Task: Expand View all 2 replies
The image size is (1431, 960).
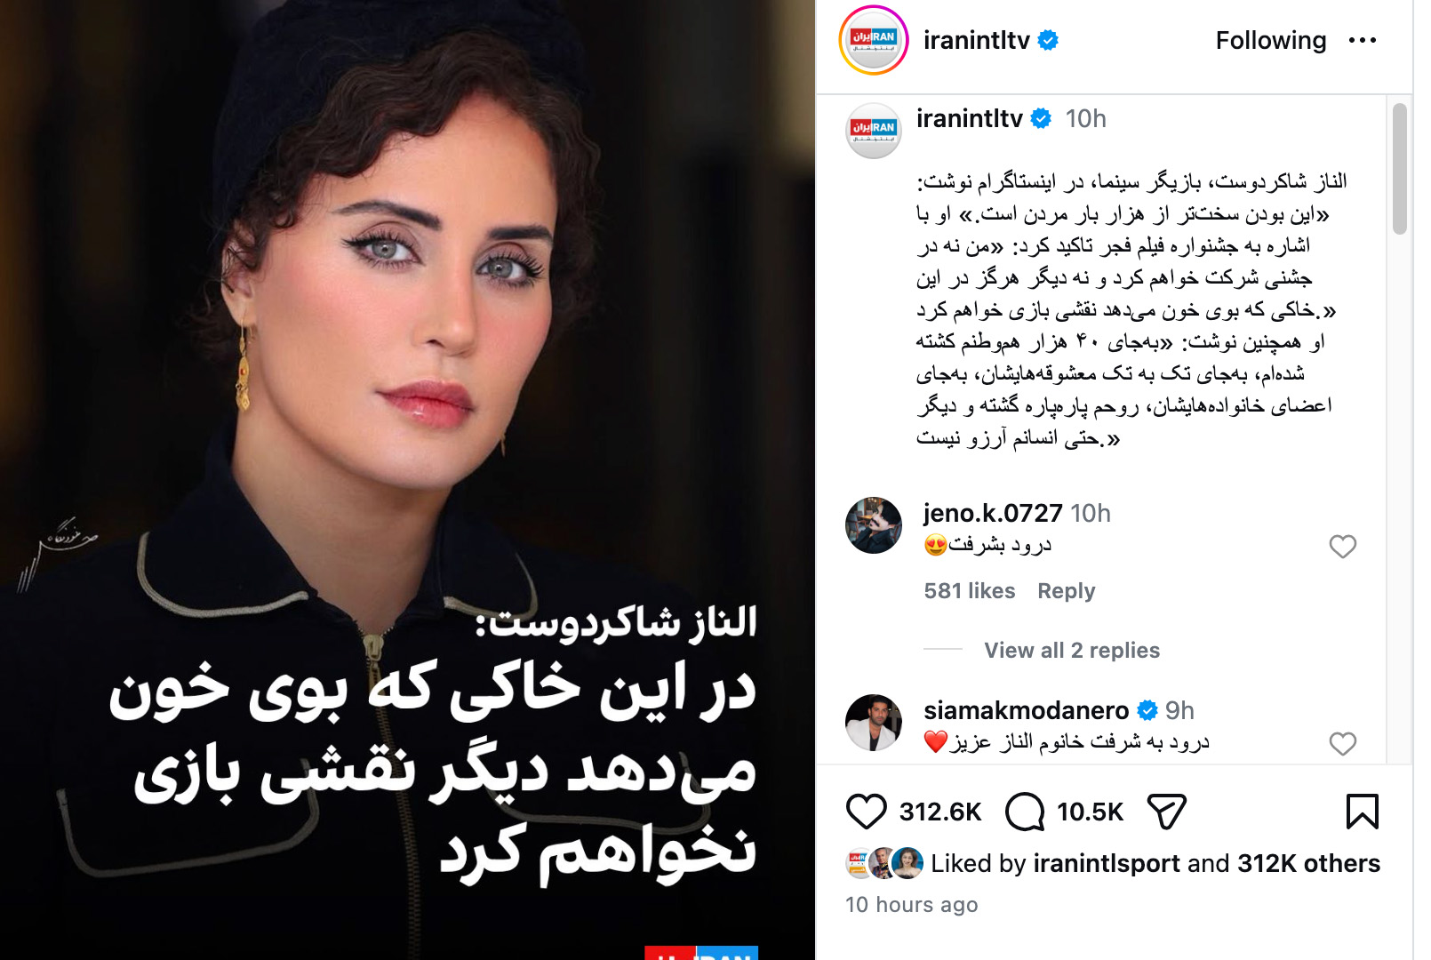Action: [x=1072, y=651]
